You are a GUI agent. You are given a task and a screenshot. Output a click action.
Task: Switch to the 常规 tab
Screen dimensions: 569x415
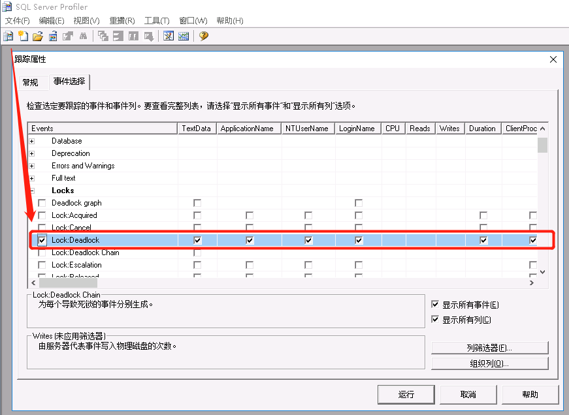pyautogui.click(x=29, y=82)
